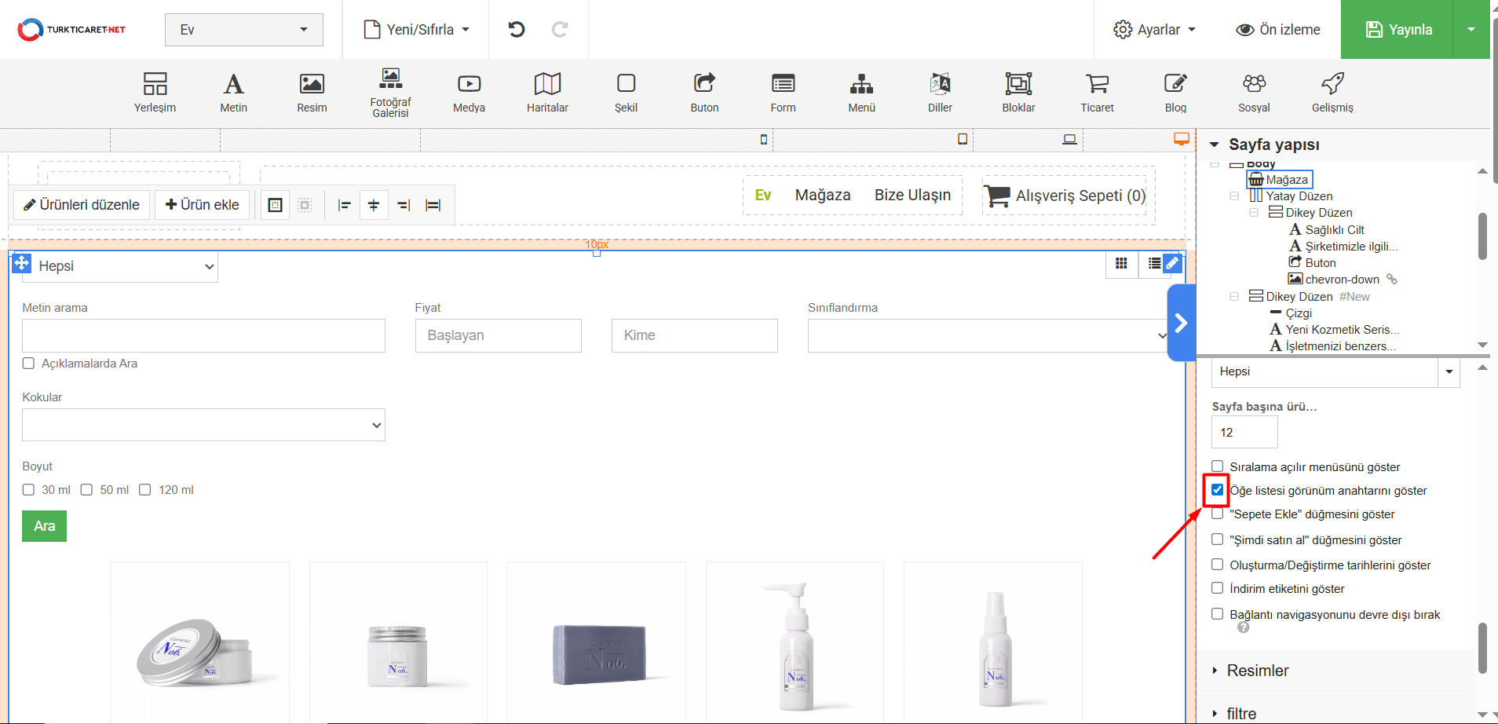The width and height of the screenshot is (1498, 724).
Task: Open the Ayarlar menu
Action: pos(1154,30)
